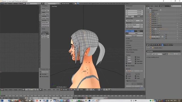Click the timeline record keyframe icon
Viewport: 182px width, 102px height.
[x=86, y=98]
